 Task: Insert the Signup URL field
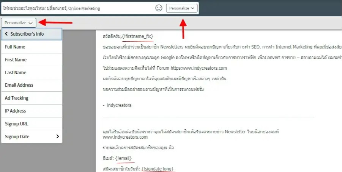pyautogui.click(x=32, y=124)
